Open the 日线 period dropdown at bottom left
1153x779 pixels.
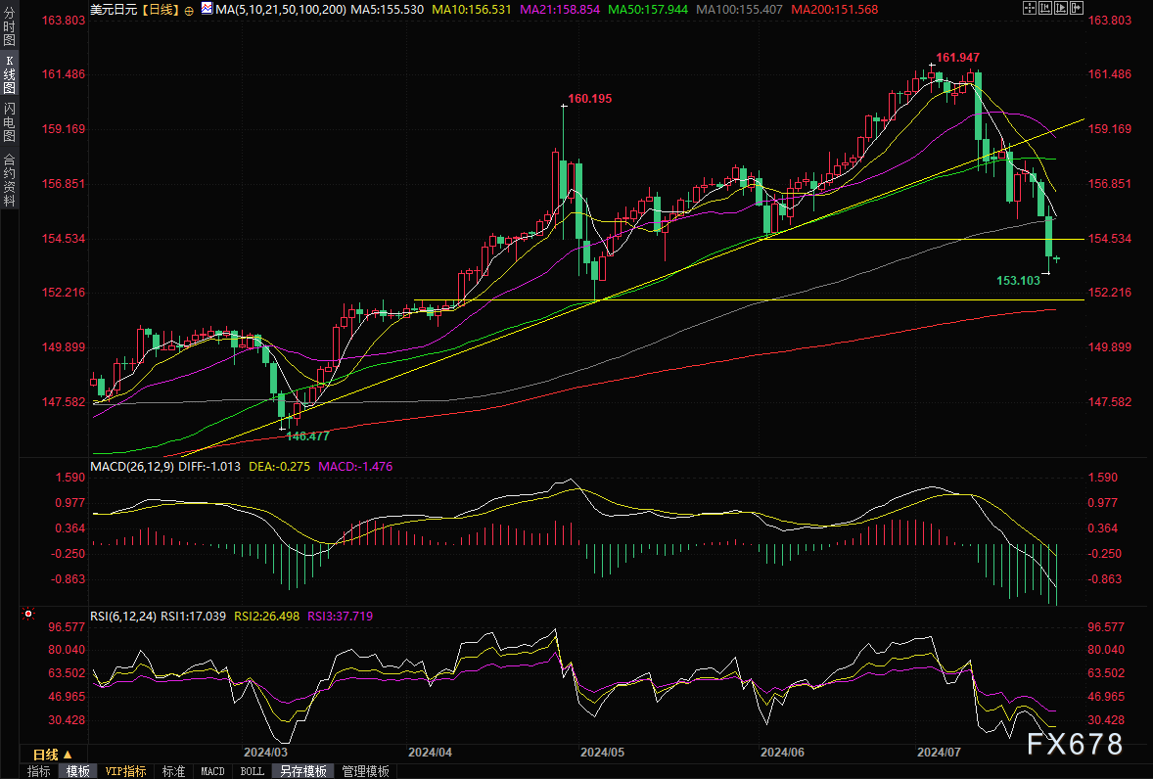[52, 755]
